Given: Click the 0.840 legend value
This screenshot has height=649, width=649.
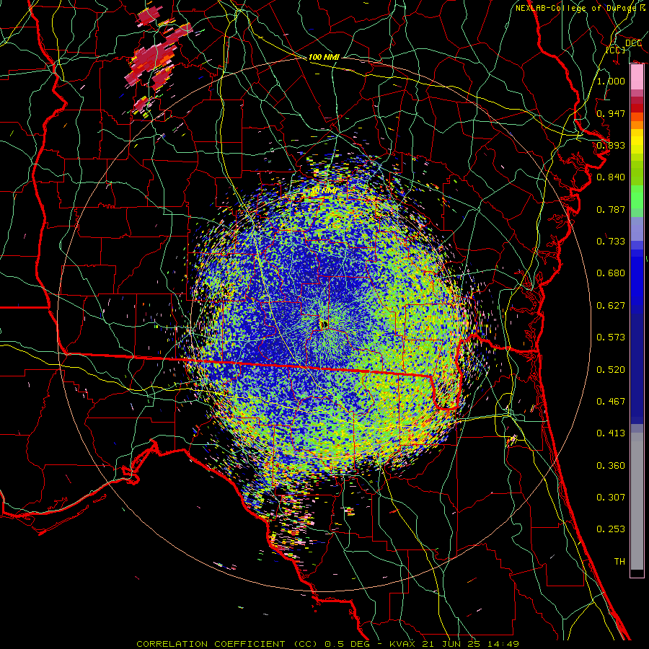Looking at the screenshot, I should 611,177.
